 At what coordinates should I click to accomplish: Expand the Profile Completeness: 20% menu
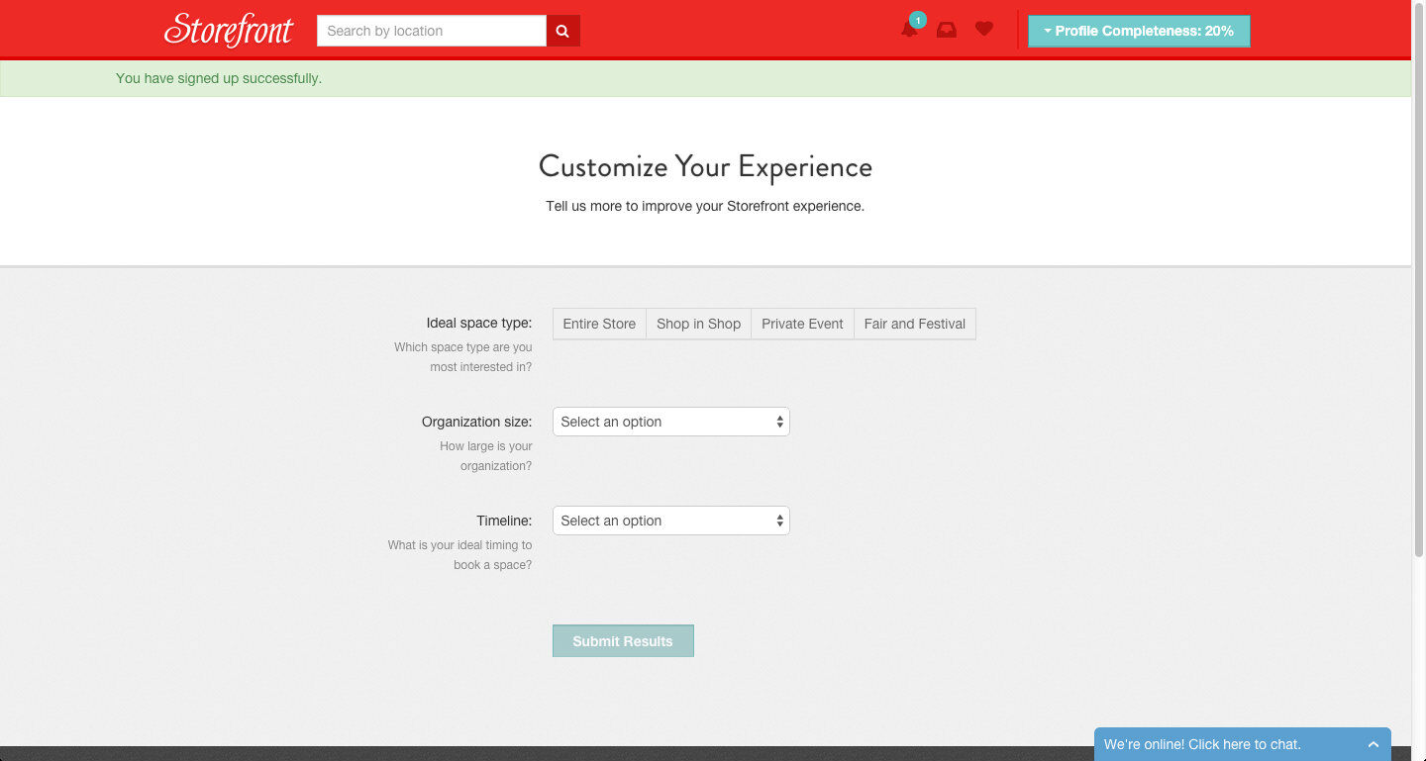coord(1139,31)
